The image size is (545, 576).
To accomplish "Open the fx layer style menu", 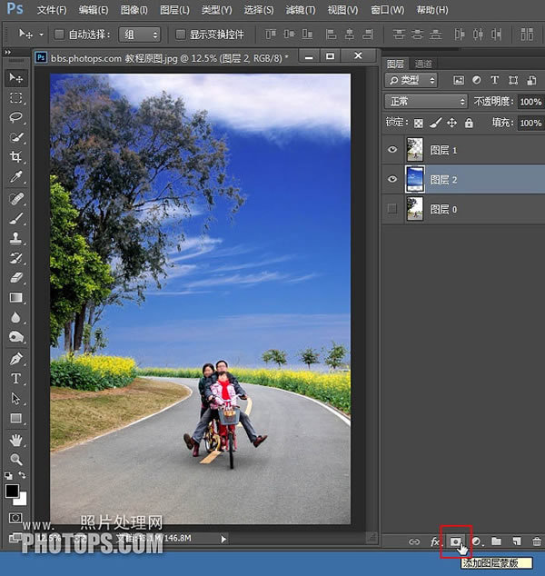I will click(436, 541).
